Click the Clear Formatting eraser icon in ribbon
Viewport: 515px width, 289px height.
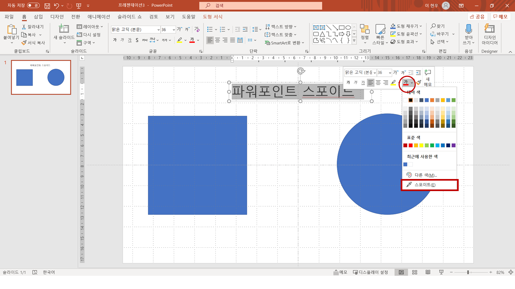(197, 29)
